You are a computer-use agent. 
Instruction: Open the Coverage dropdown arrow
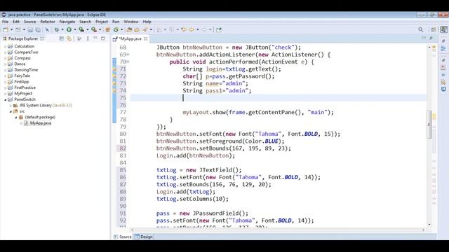pyautogui.click(x=87, y=29)
